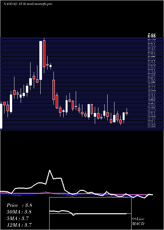The image size is (164, 230).
Task: Click the 12MA : 3.7 label
Action: pyautogui.click(x=19, y=225)
